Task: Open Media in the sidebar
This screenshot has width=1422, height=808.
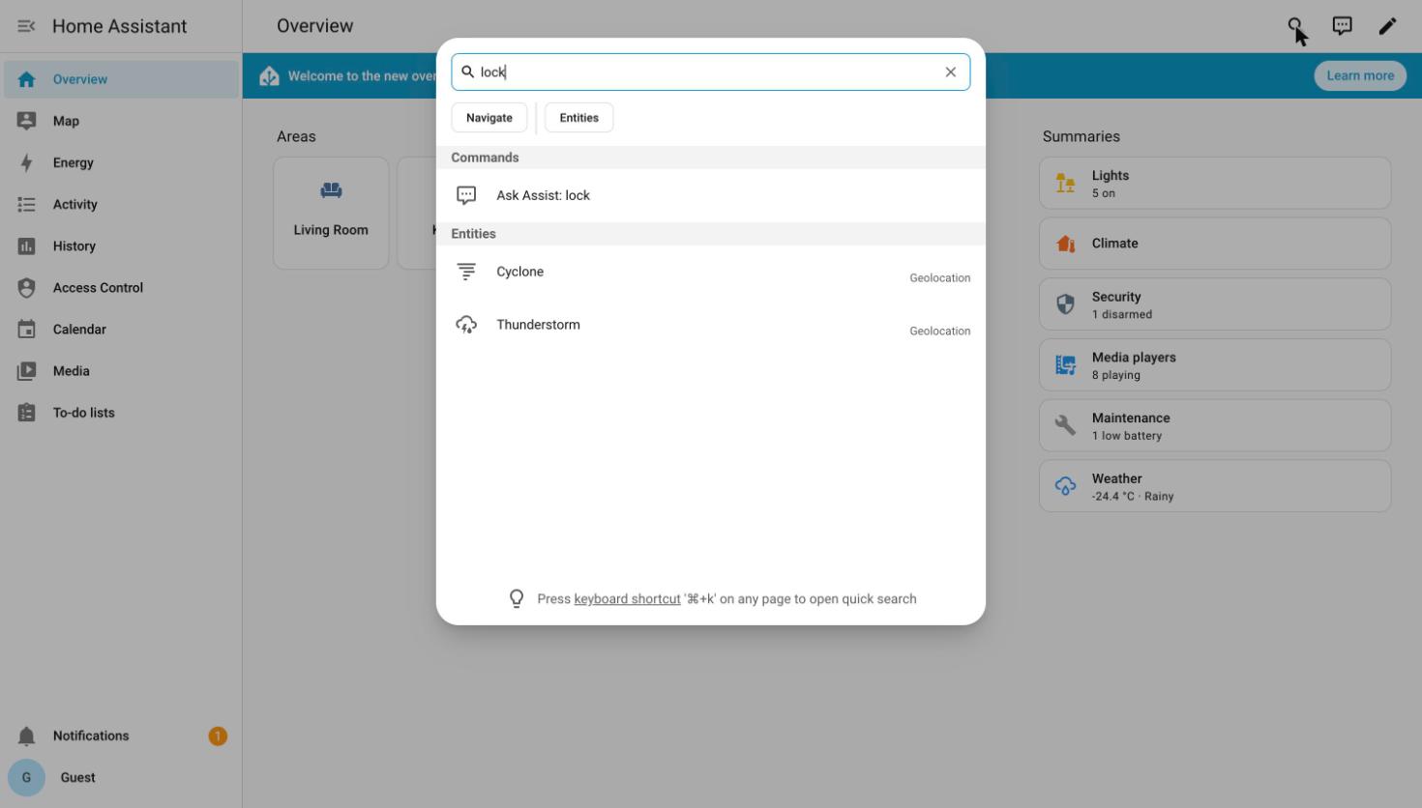Action: 121,370
